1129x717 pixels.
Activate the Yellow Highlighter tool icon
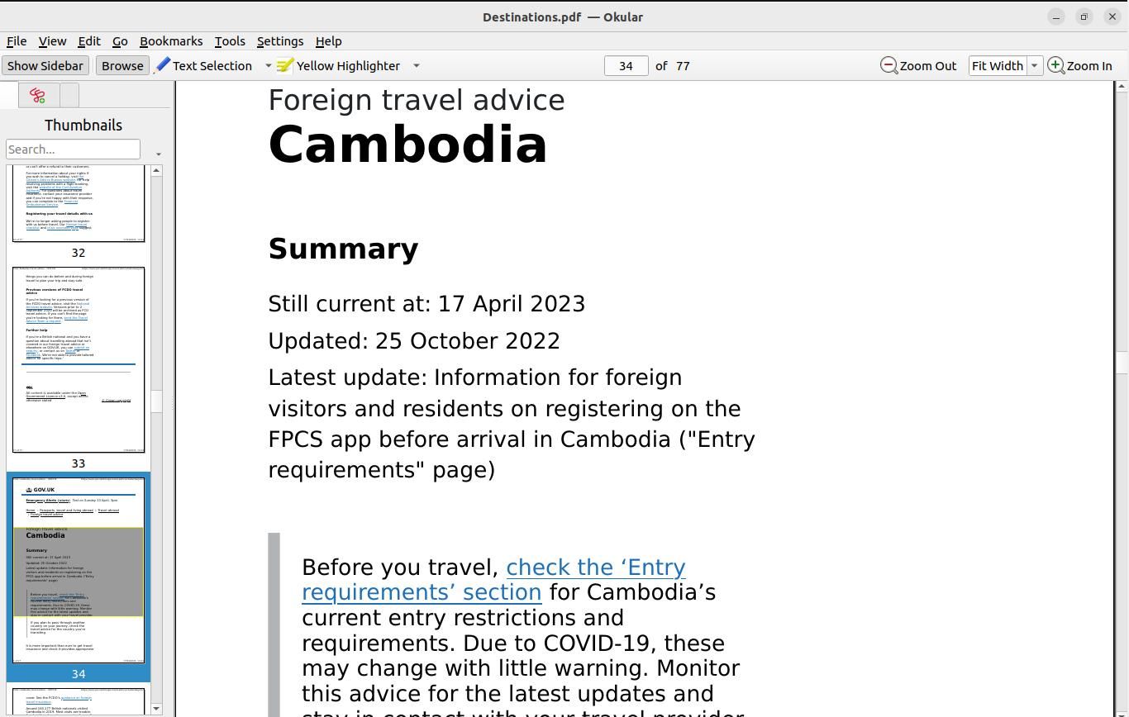285,66
